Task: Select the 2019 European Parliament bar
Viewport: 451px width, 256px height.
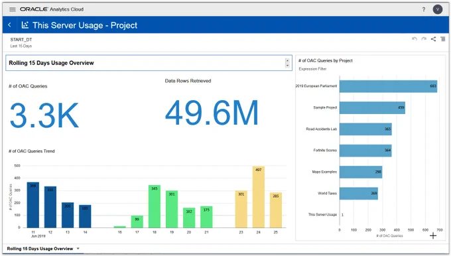Action: coord(388,86)
